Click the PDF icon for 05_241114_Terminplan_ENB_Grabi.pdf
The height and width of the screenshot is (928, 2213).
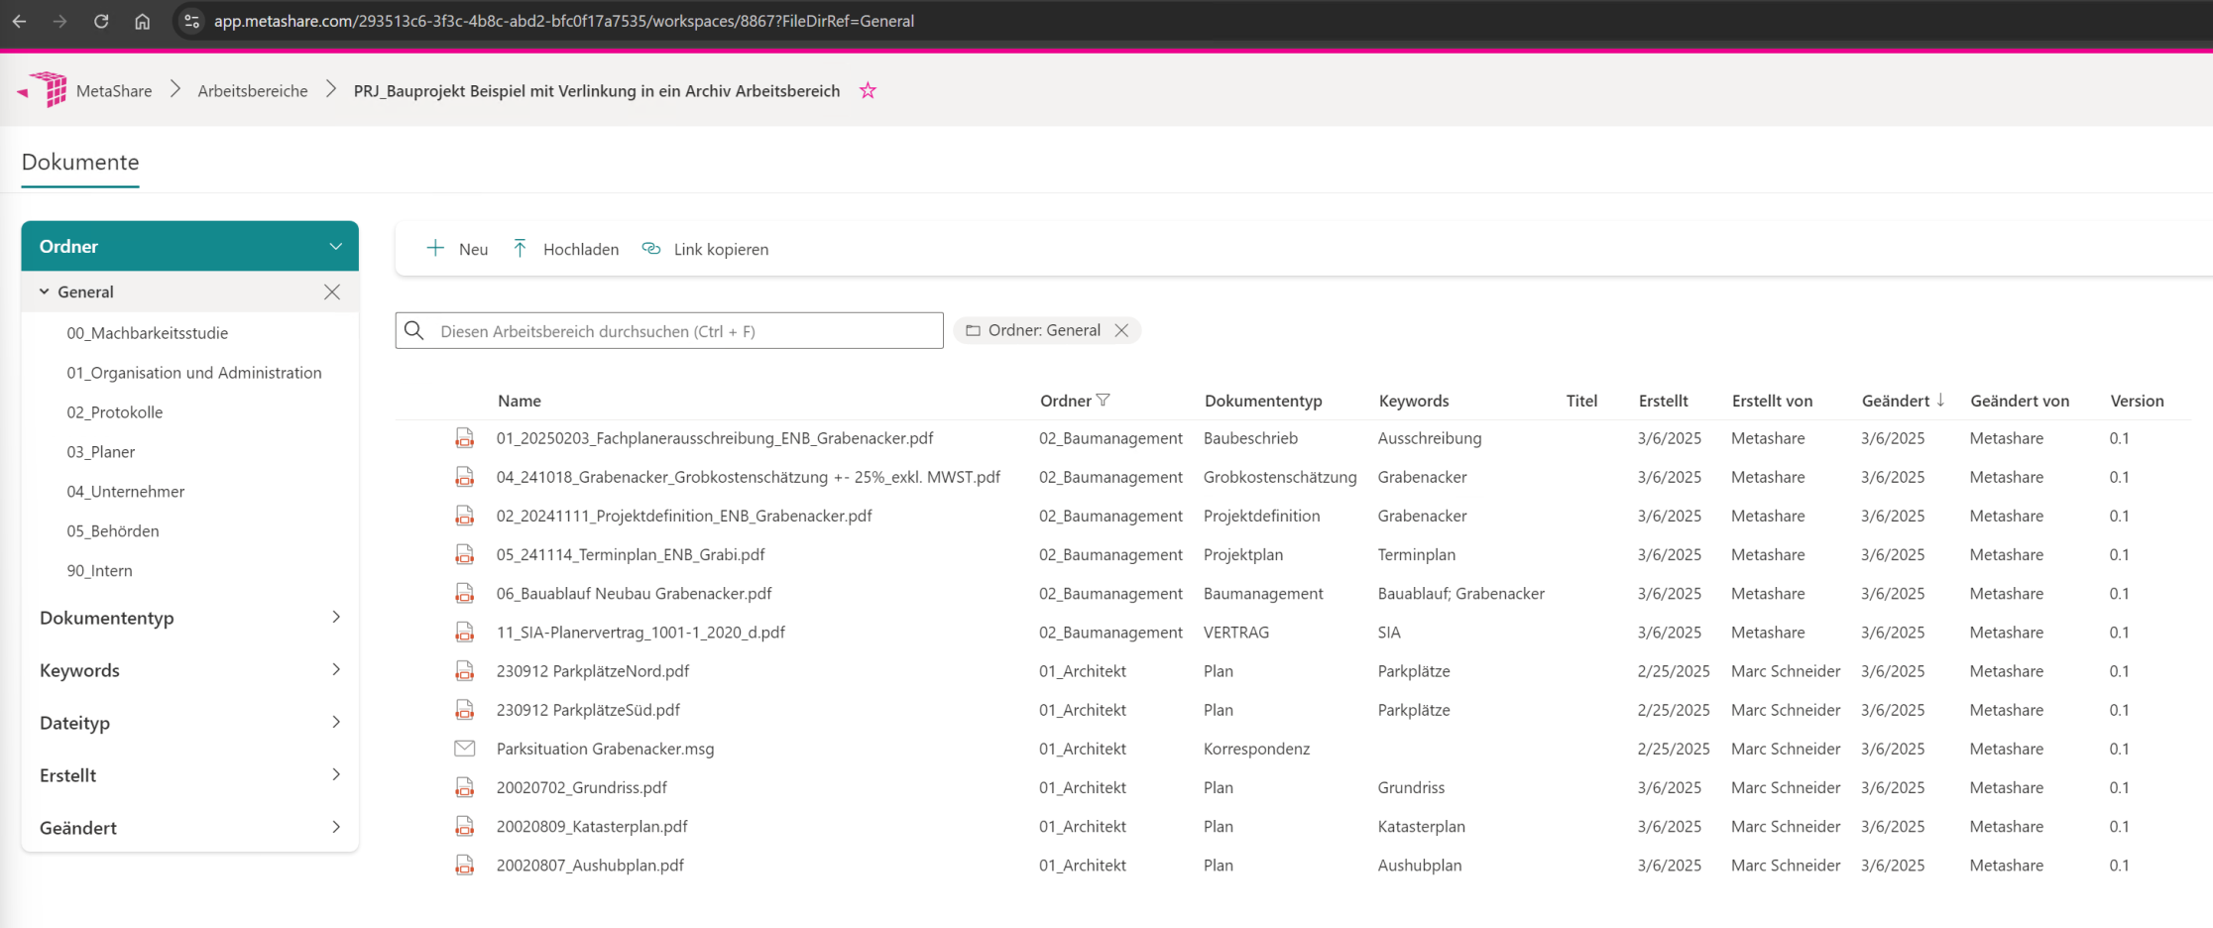(x=464, y=555)
